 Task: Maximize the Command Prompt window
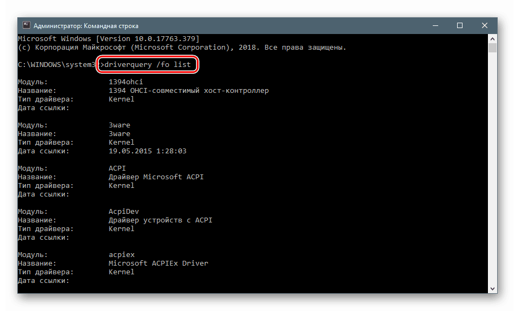click(x=460, y=25)
